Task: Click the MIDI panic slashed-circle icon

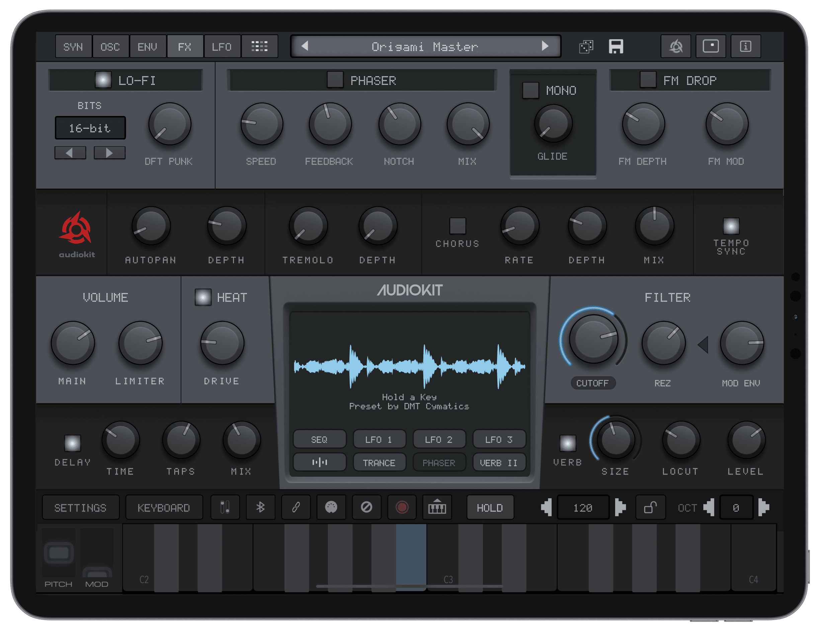Action: (x=366, y=508)
